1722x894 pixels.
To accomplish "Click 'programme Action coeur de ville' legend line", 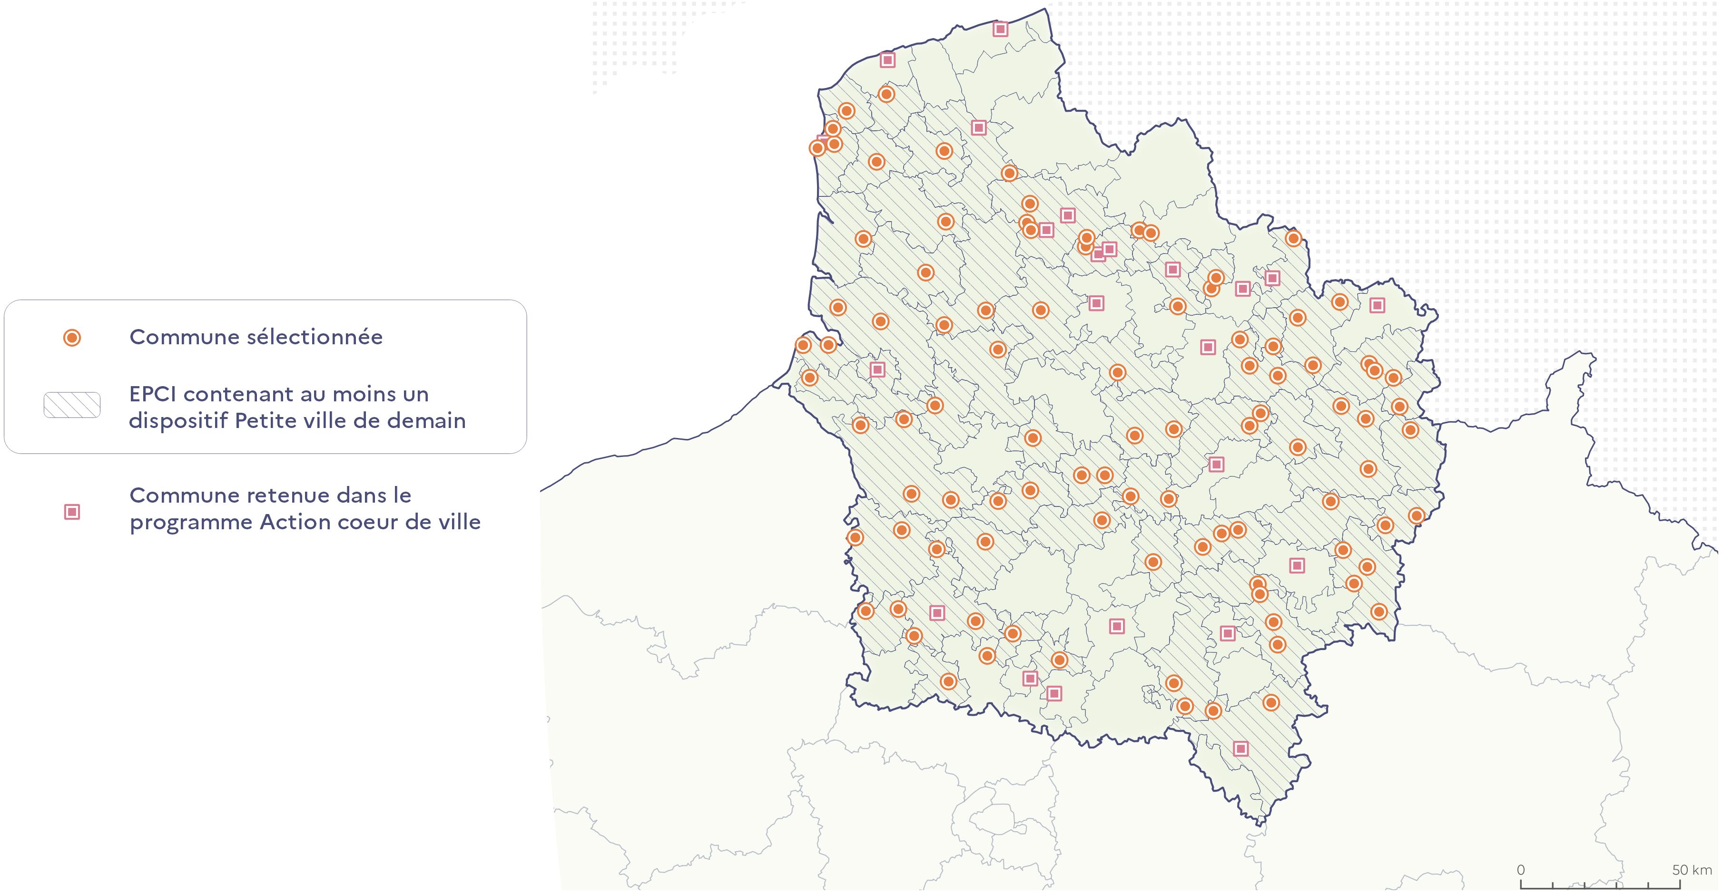I will (305, 522).
